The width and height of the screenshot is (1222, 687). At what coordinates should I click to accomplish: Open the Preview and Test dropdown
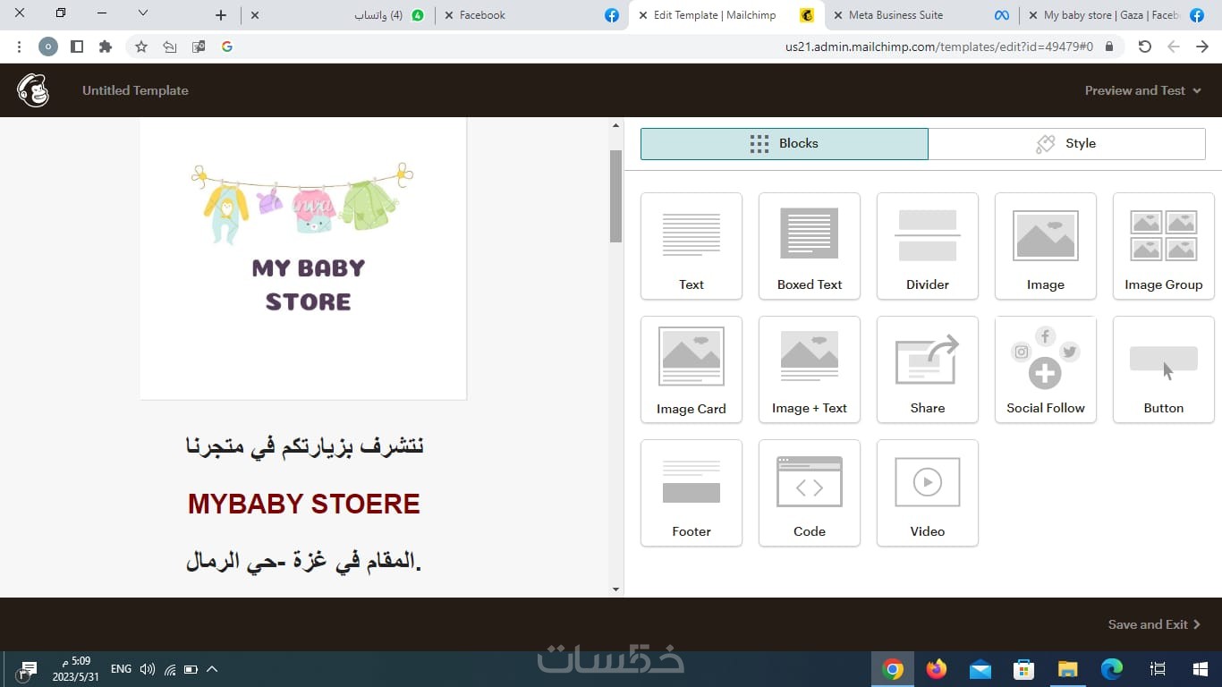[x=1142, y=90]
